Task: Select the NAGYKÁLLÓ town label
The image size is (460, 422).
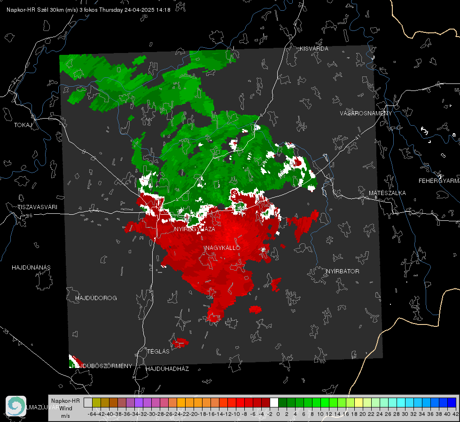Action: coord(223,248)
